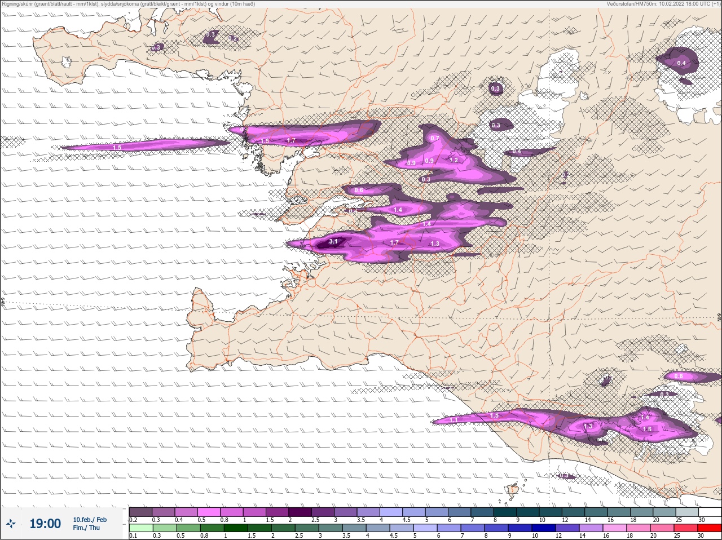Screen dimensions: 722x540
Task: Select the dark teal 9 swatch in the top legend row
Action: [x=528, y=512]
